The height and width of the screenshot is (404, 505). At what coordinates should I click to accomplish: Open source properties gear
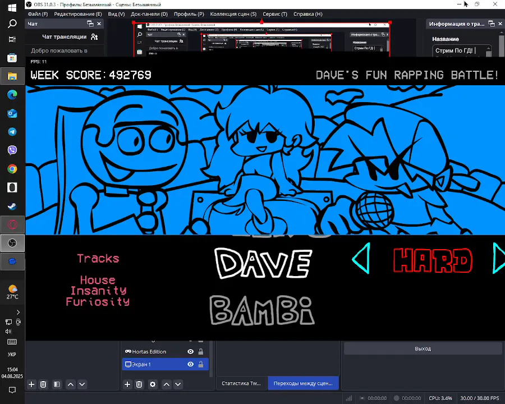pos(153,384)
